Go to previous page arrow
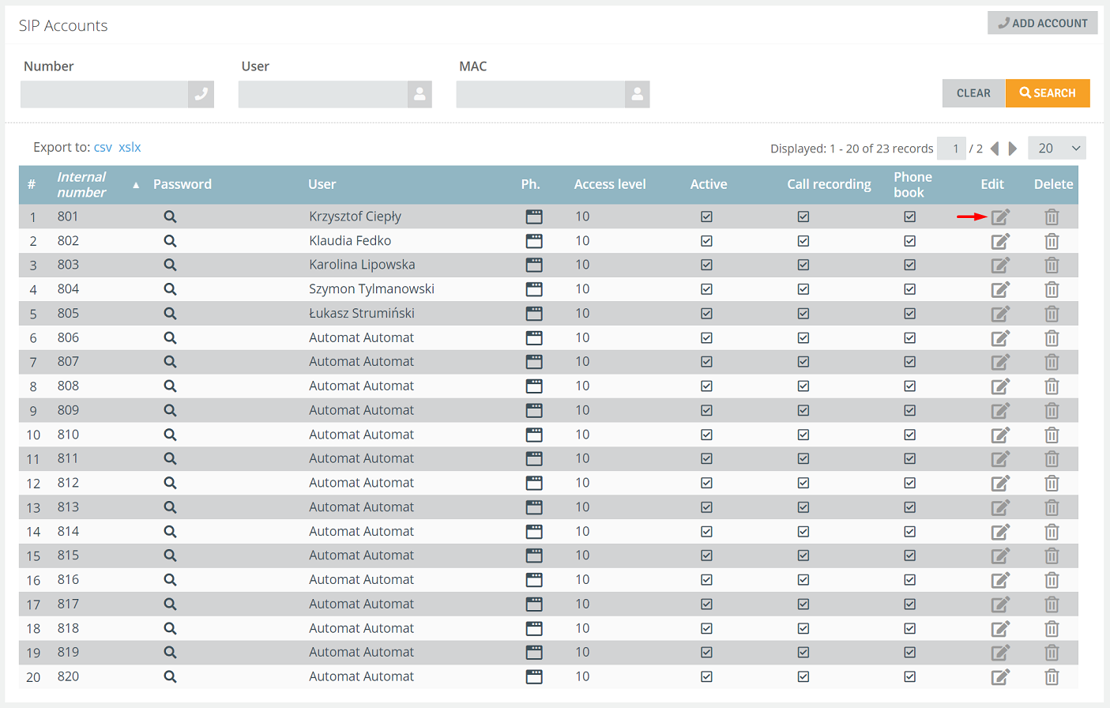Screen dimensions: 1110x708 click(x=995, y=149)
